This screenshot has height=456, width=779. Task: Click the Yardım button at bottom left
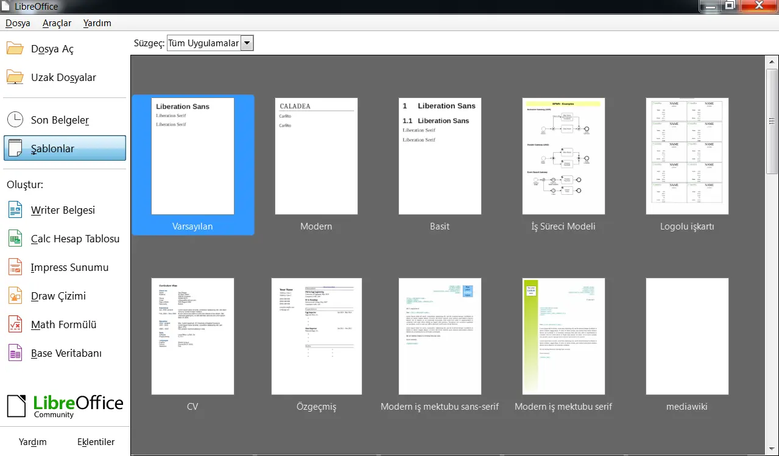pos(32,442)
